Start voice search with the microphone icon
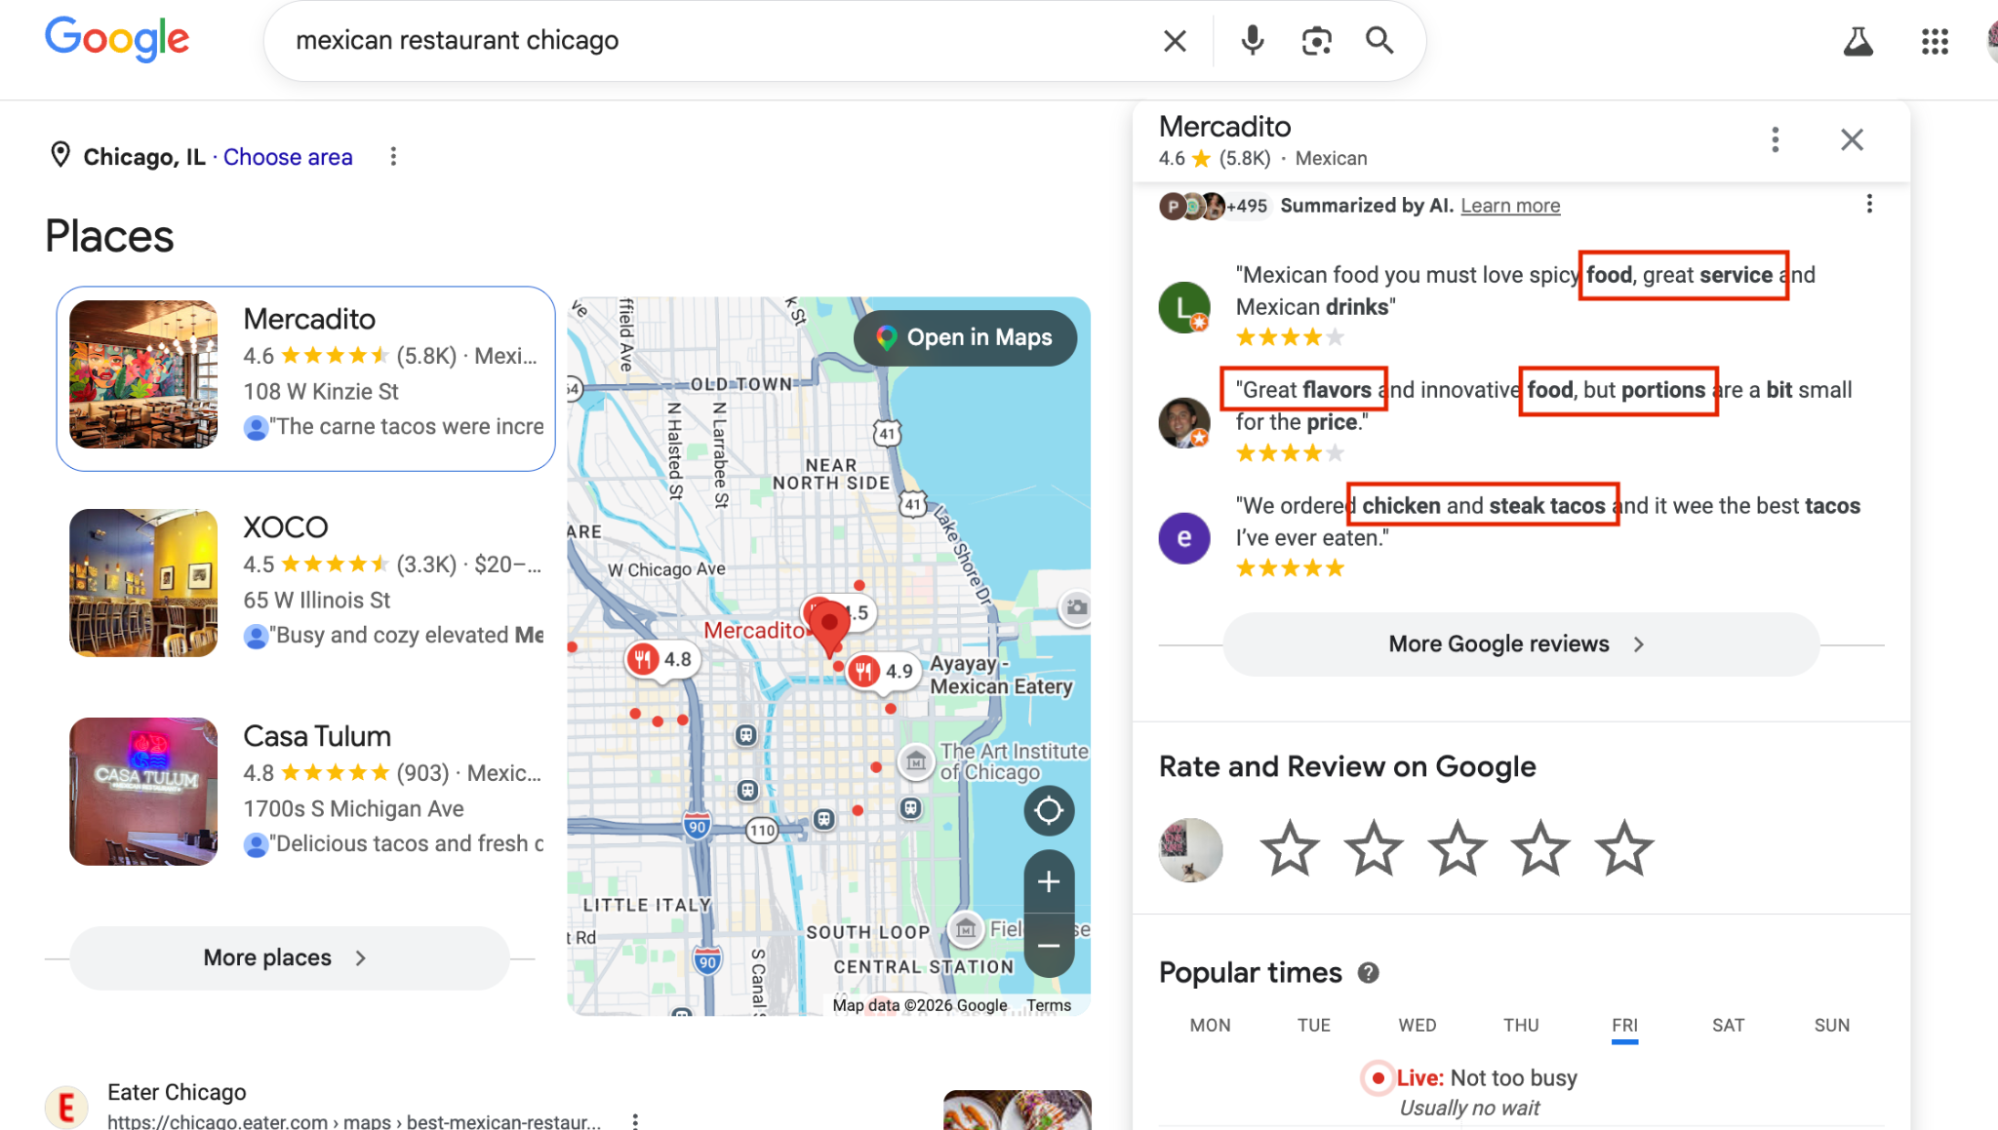 pyautogui.click(x=1253, y=41)
